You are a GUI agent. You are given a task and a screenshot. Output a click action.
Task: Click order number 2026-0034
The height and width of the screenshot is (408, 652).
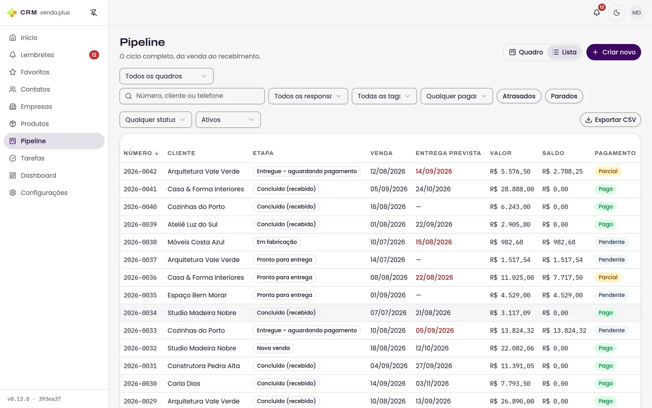pyautogui.click(x=140, y=313)
